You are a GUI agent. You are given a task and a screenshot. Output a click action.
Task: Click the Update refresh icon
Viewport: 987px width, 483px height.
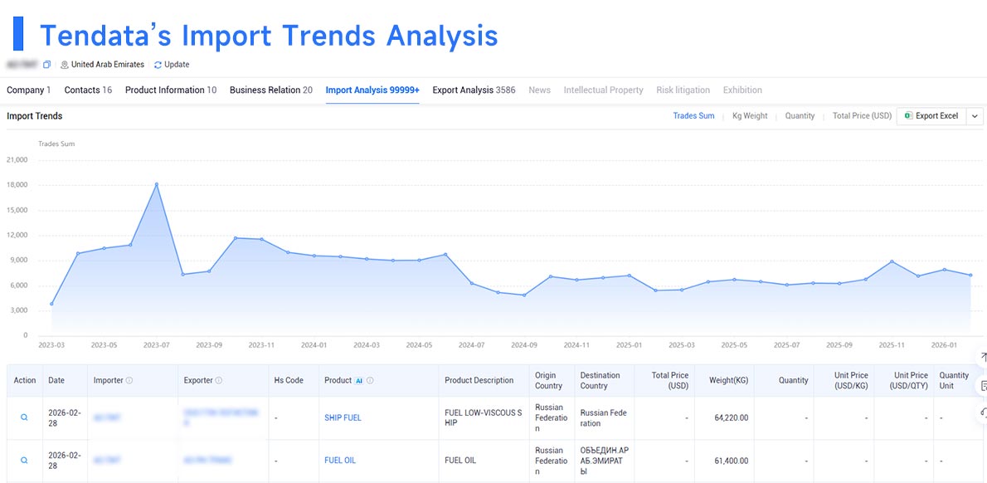click(x=158, y=65)
